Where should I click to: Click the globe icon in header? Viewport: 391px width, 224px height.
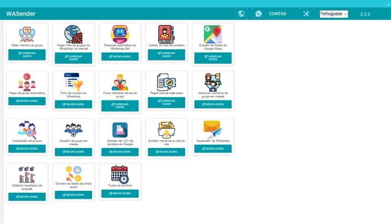click(x=241, y=14)
